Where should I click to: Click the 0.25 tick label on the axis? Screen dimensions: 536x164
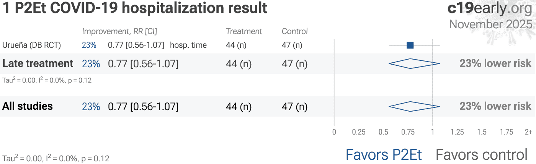[359, 132]
